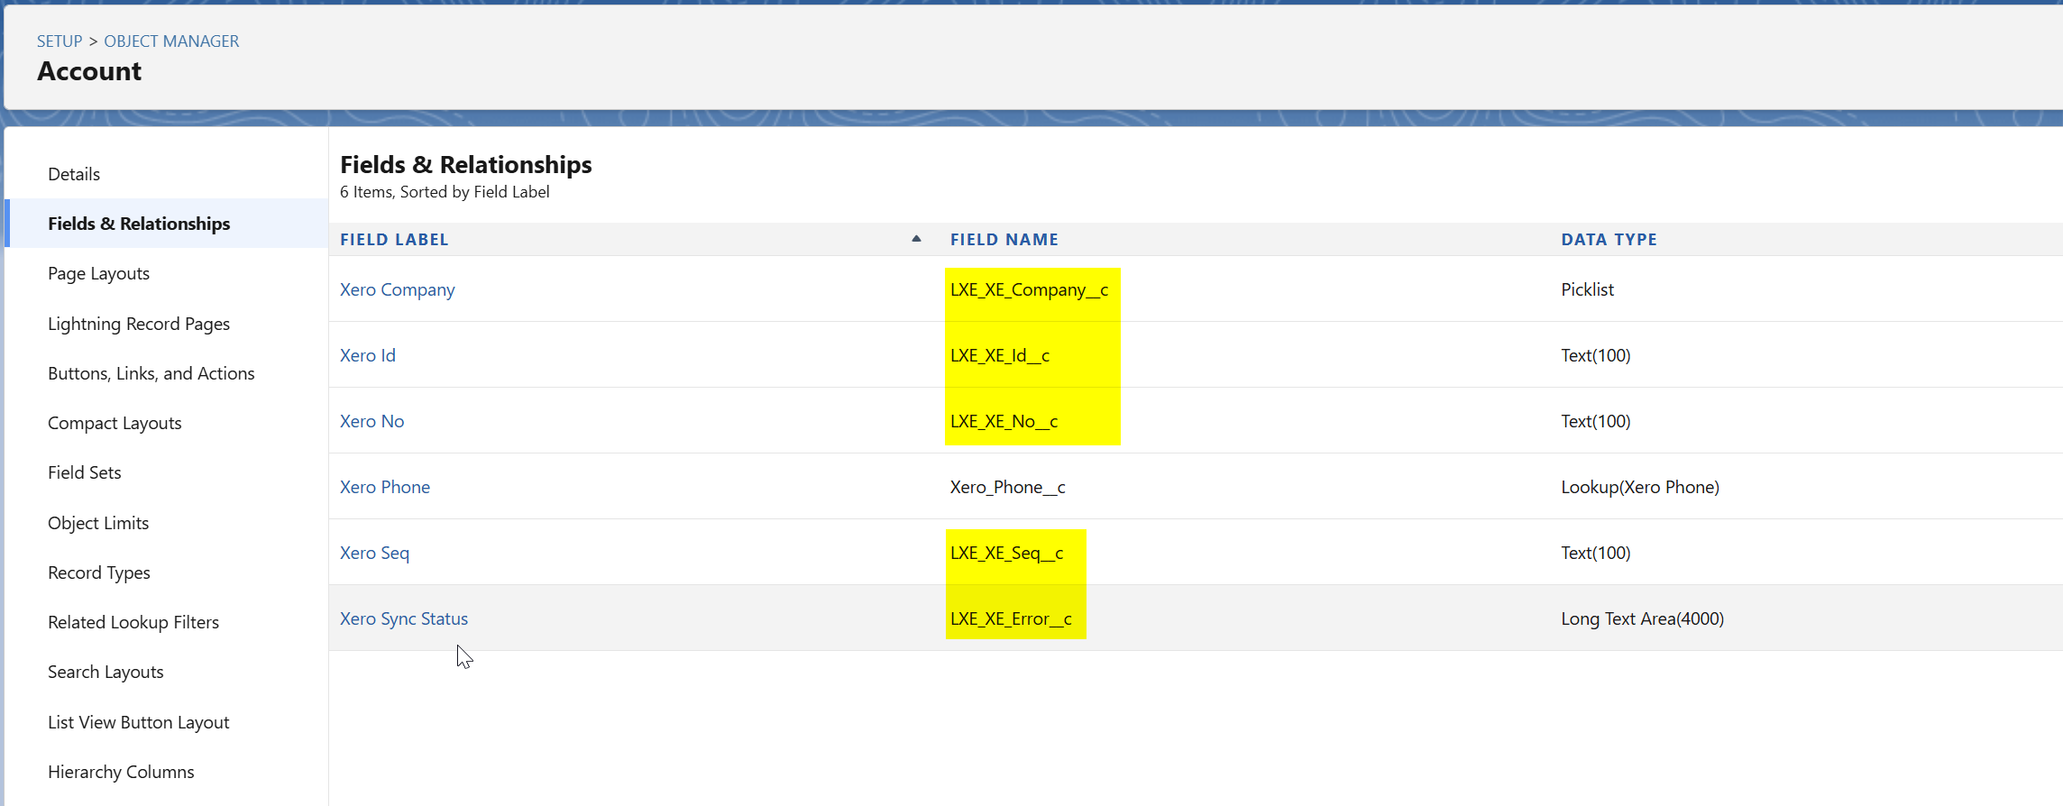
Task: Click Text(100) in the Xero No row
Action: pos(1596,421)
